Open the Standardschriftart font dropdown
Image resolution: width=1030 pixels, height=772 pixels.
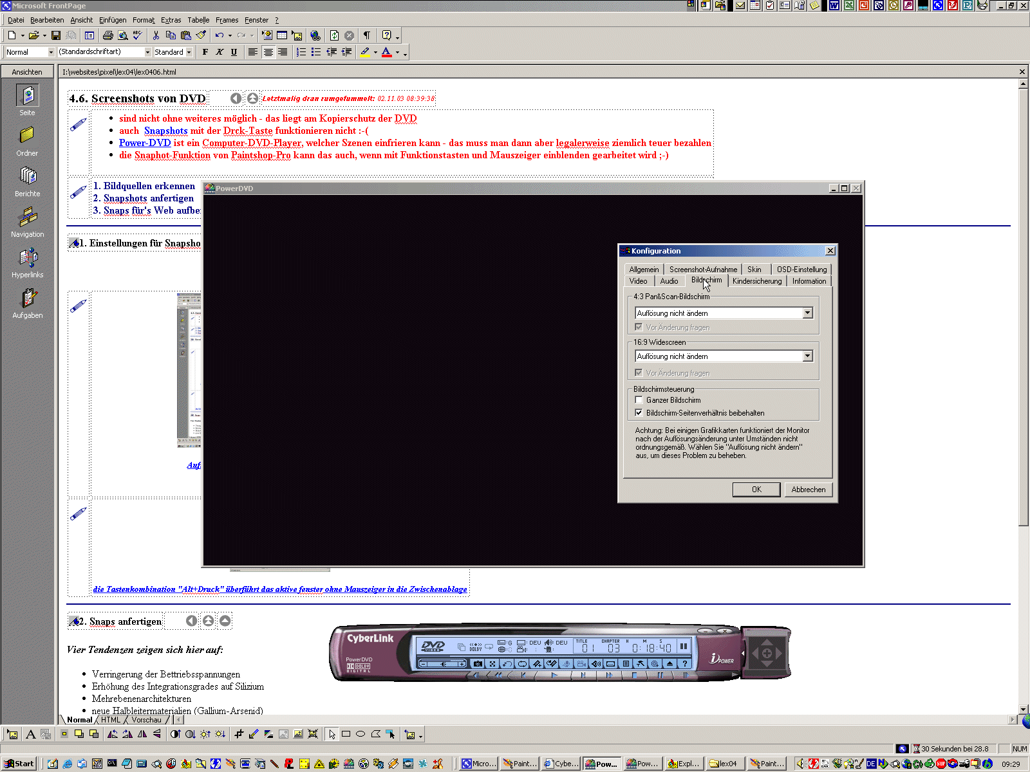click(x=147, y=52)
